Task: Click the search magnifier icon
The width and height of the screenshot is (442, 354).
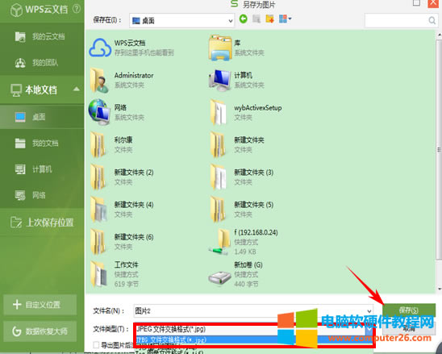Action: point(432,20)
